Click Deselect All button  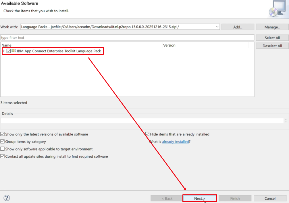(272, 46)
